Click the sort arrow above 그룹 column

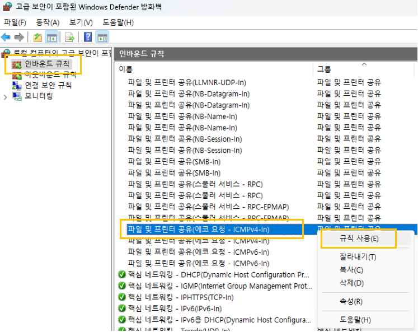pos(364,64)
